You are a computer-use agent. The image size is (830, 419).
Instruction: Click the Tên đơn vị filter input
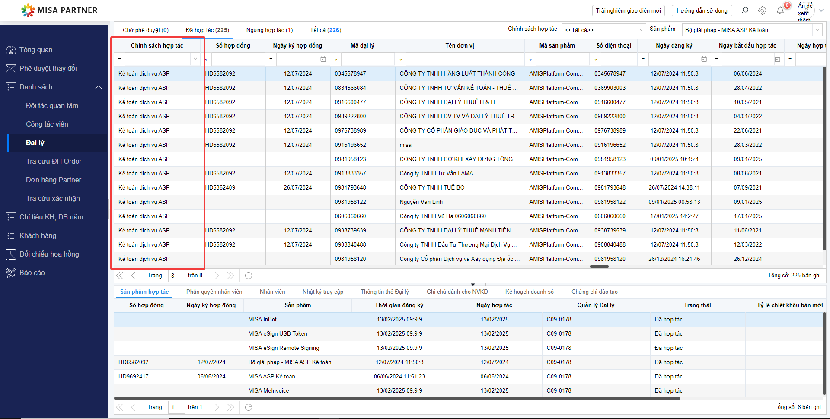(465, 59)
